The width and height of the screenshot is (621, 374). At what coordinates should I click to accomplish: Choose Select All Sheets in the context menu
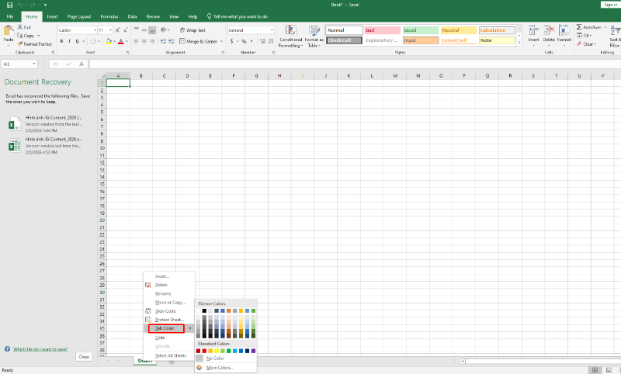click(x=171, y=355)
